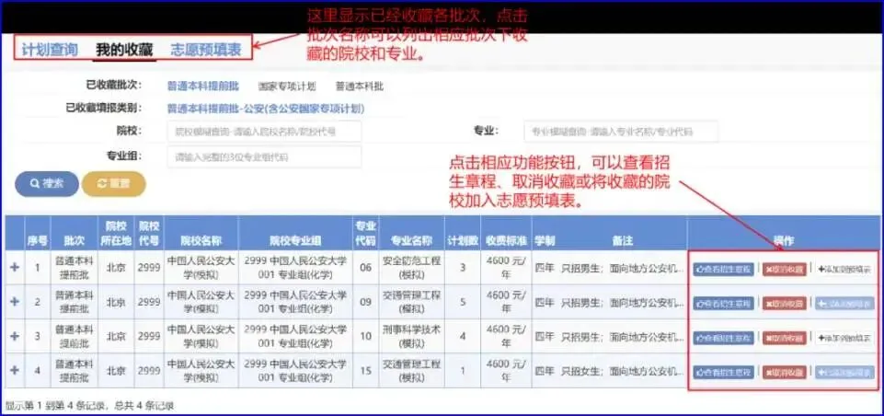
Task: Select the 普通本科批 collected batch
Action: (x=360, y=87)
